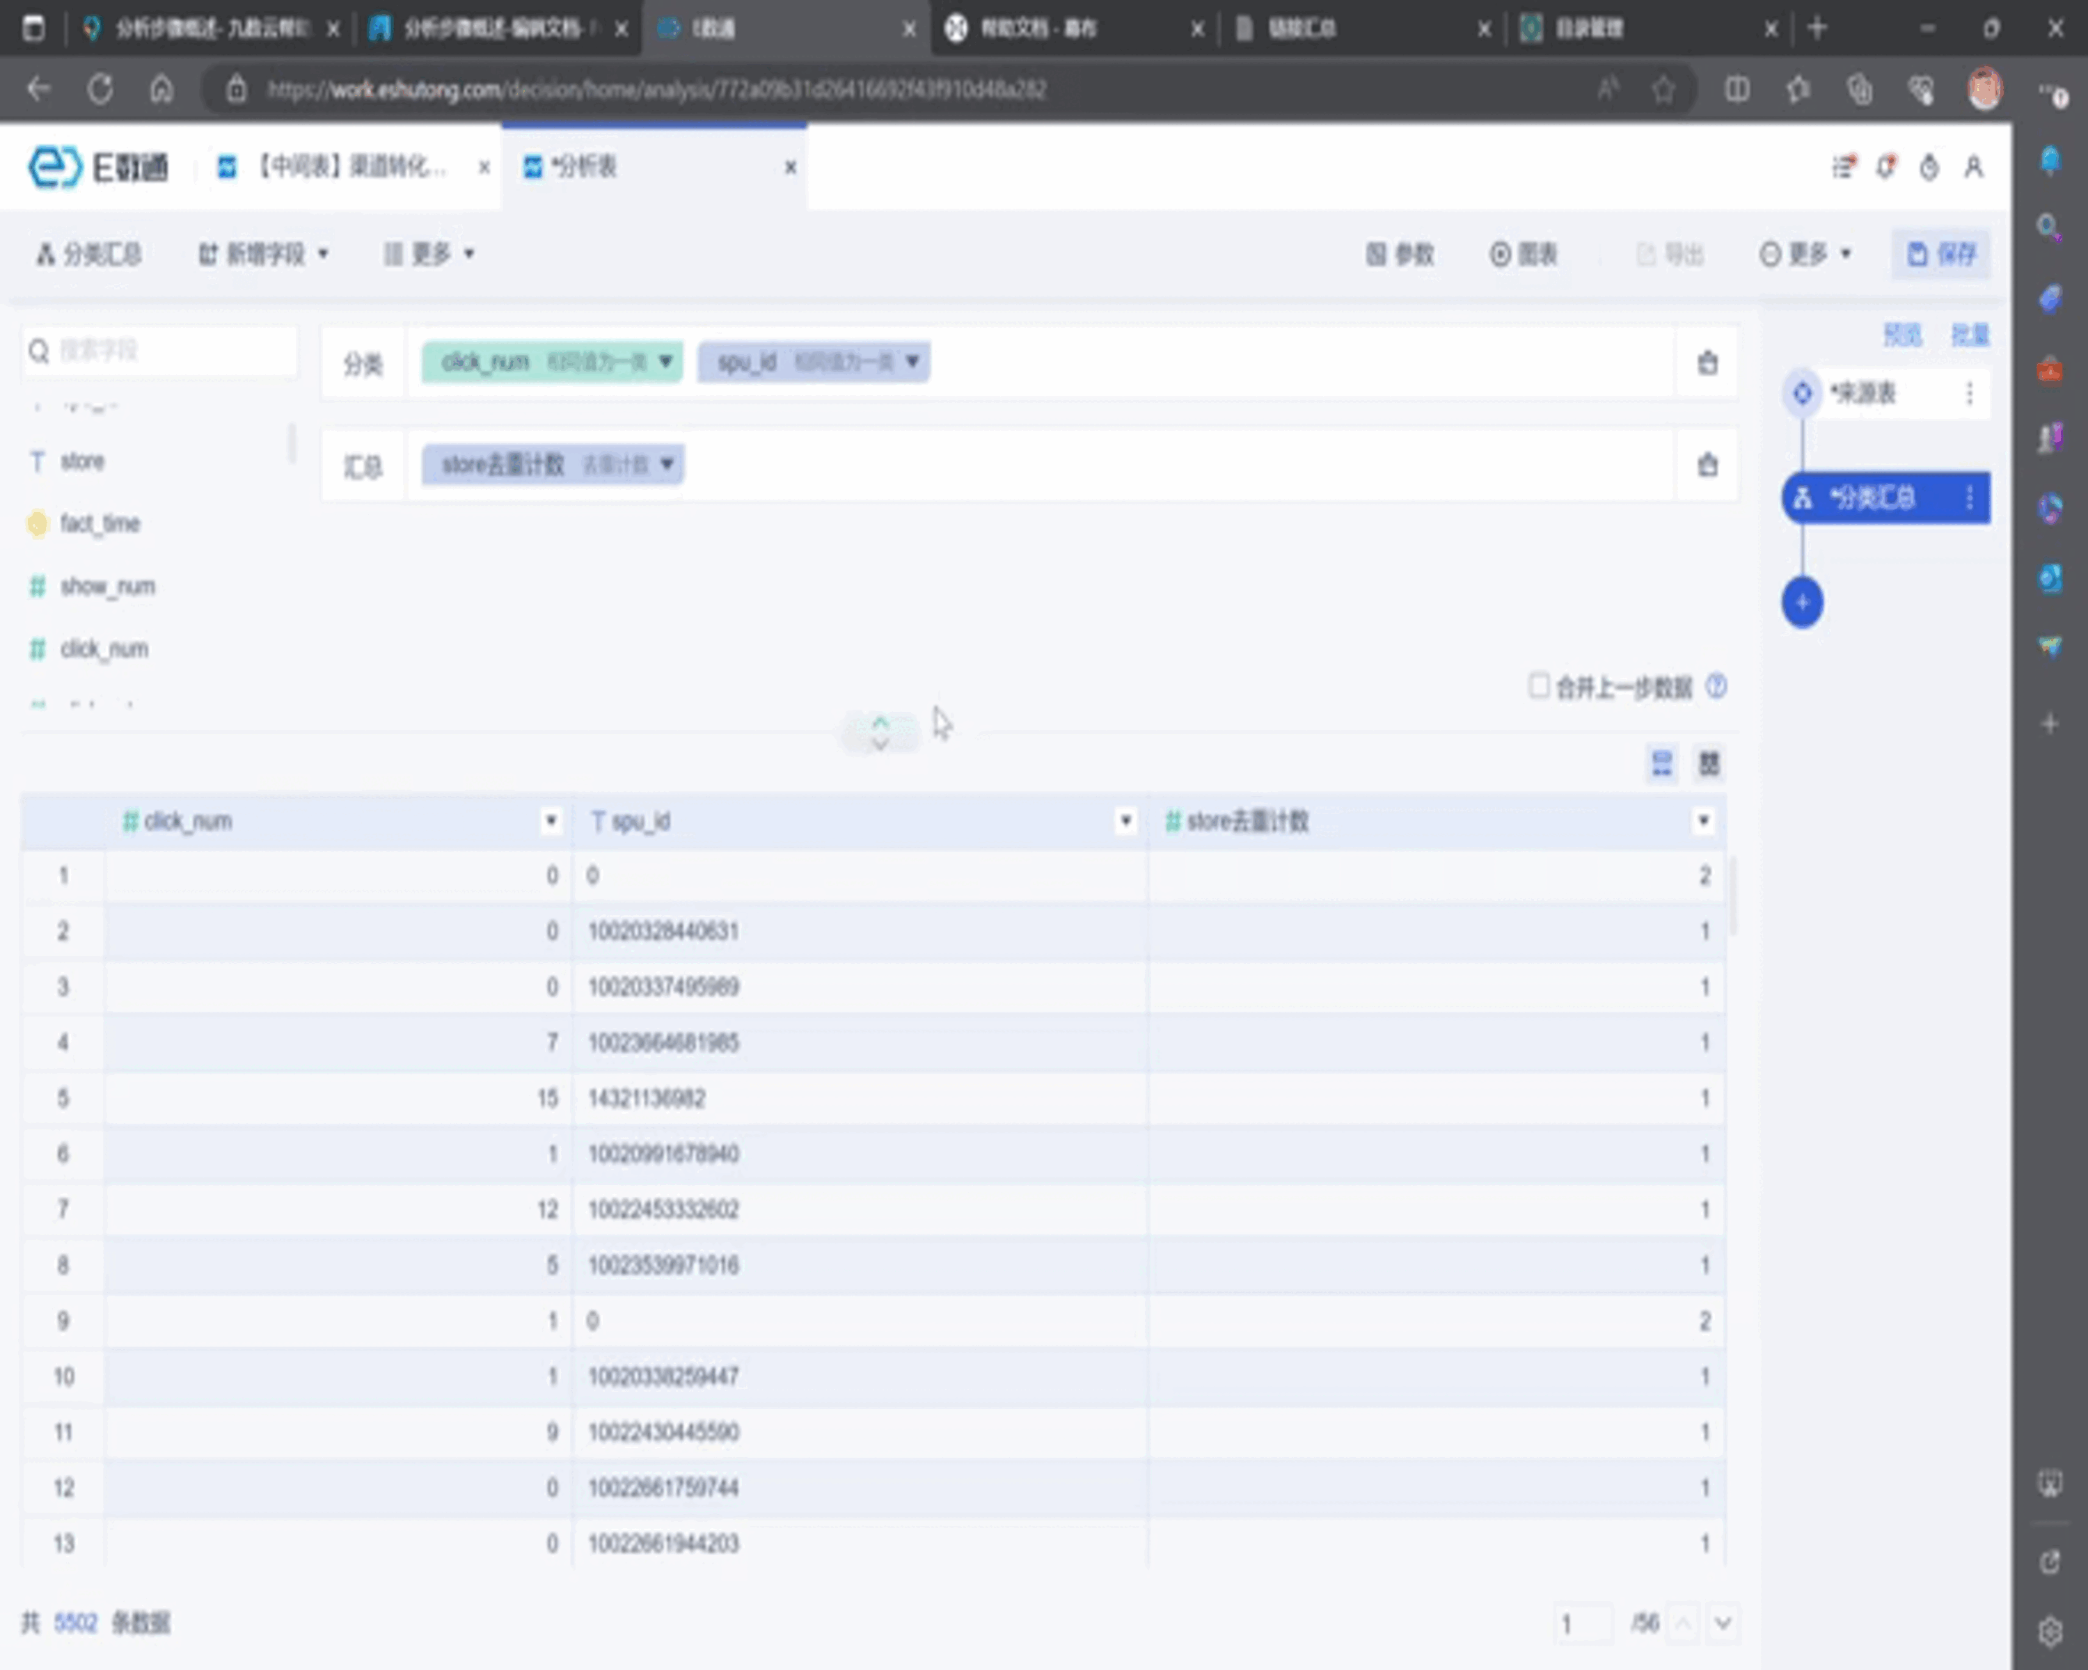Screen dimensions: 2088x1670
Task: Click the user account icon in header
Action: point(1972,168)
